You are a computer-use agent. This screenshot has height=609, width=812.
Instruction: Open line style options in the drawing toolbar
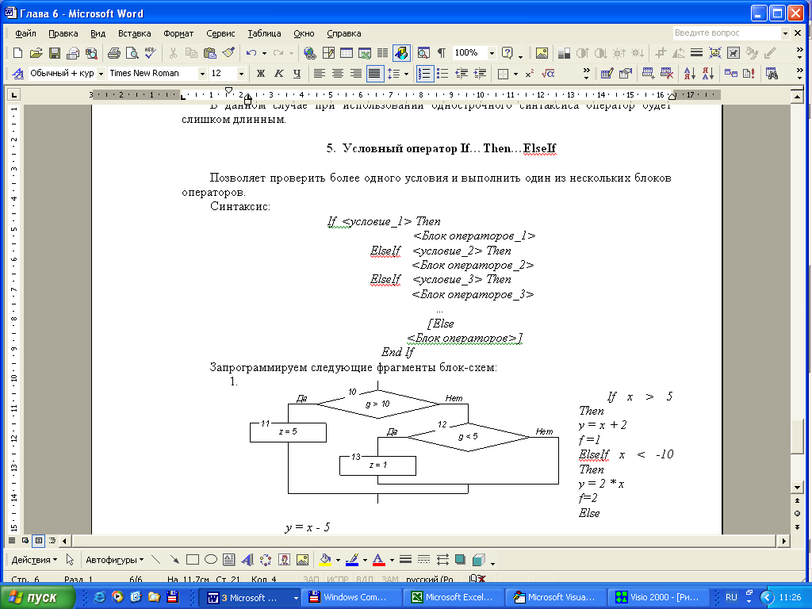pyautogui.click(x=405, y=560)
